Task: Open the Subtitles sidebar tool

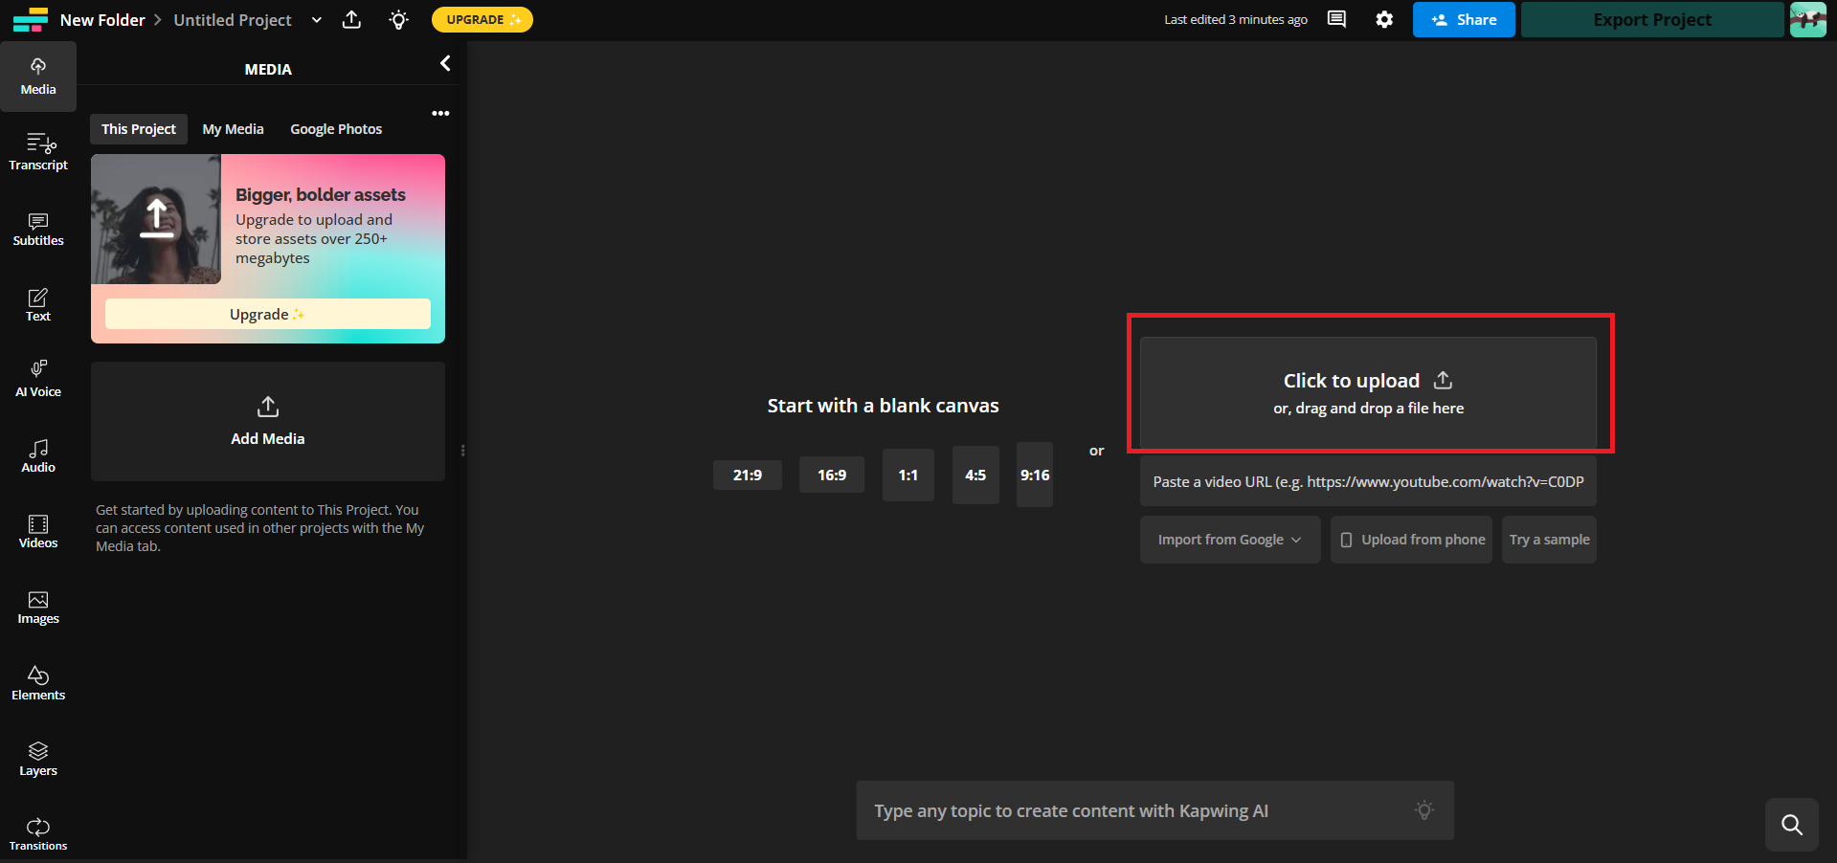Action: point(38,229)
